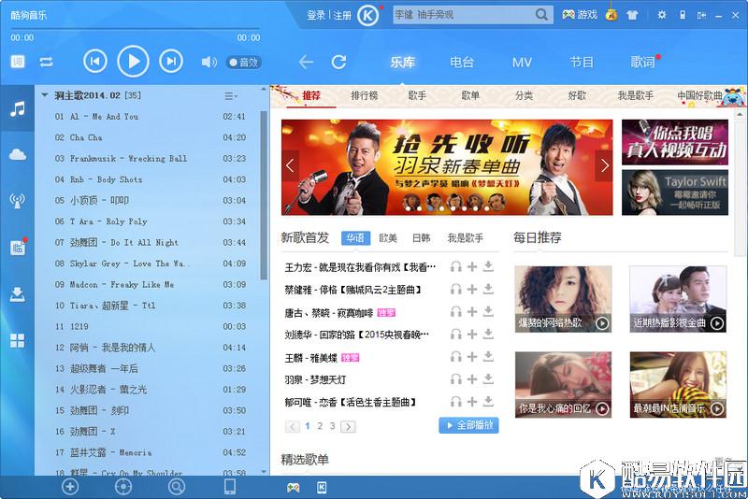Click the add plus icon at bottom
The width and height of the screenshot is (748, 499).
[70, 487]
